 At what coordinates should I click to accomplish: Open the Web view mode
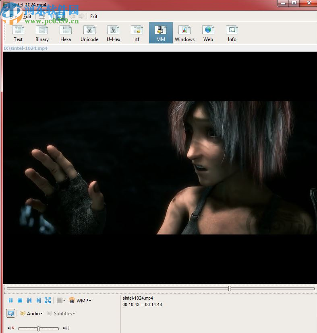point(208,33)
